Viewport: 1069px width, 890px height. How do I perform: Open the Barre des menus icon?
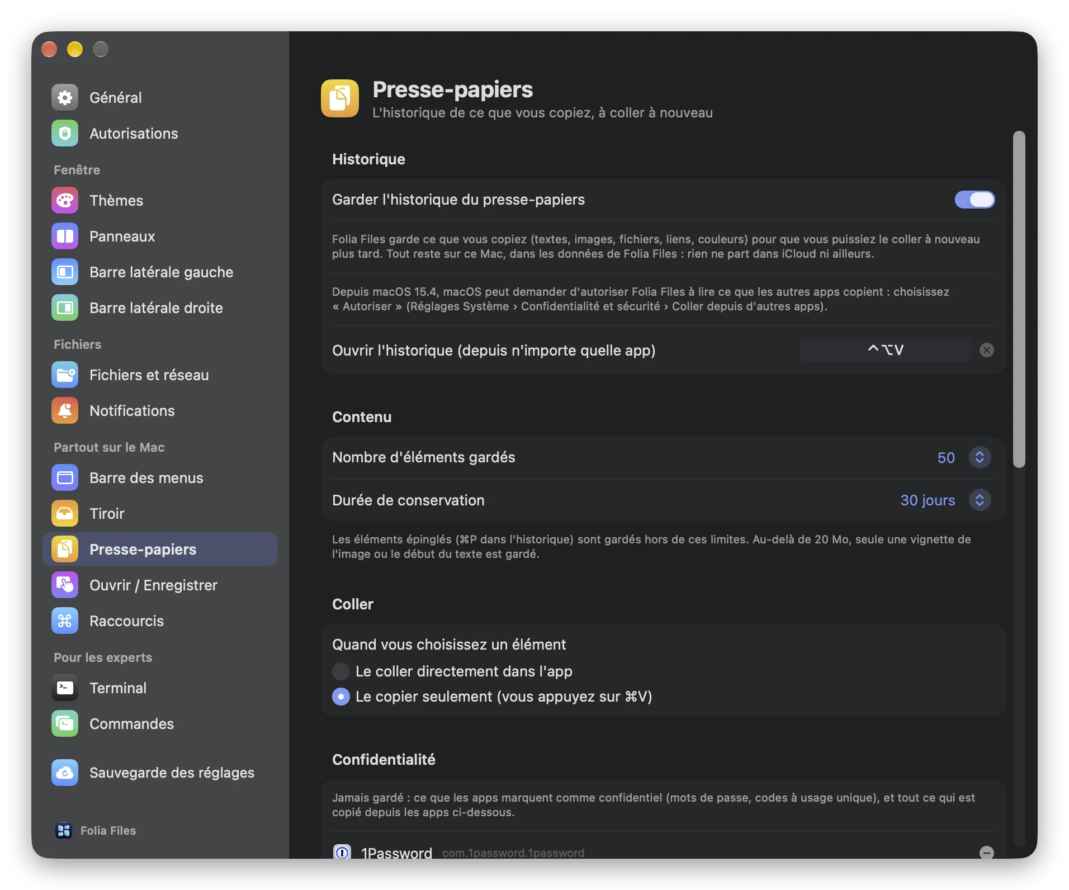(65, 477)
